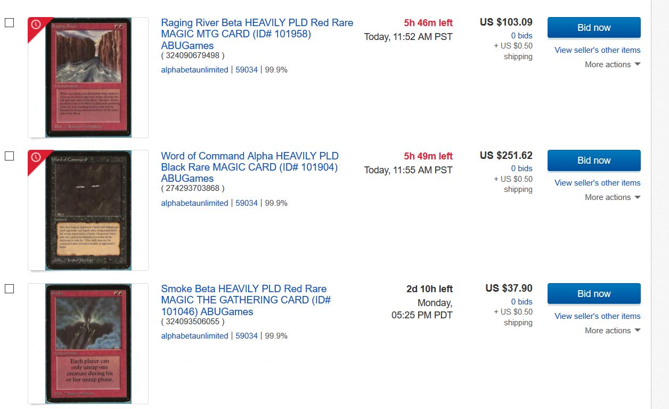Open More actions menu for Word of Command
The height and width of the screenshot is (409, 669).
[612, 197]
